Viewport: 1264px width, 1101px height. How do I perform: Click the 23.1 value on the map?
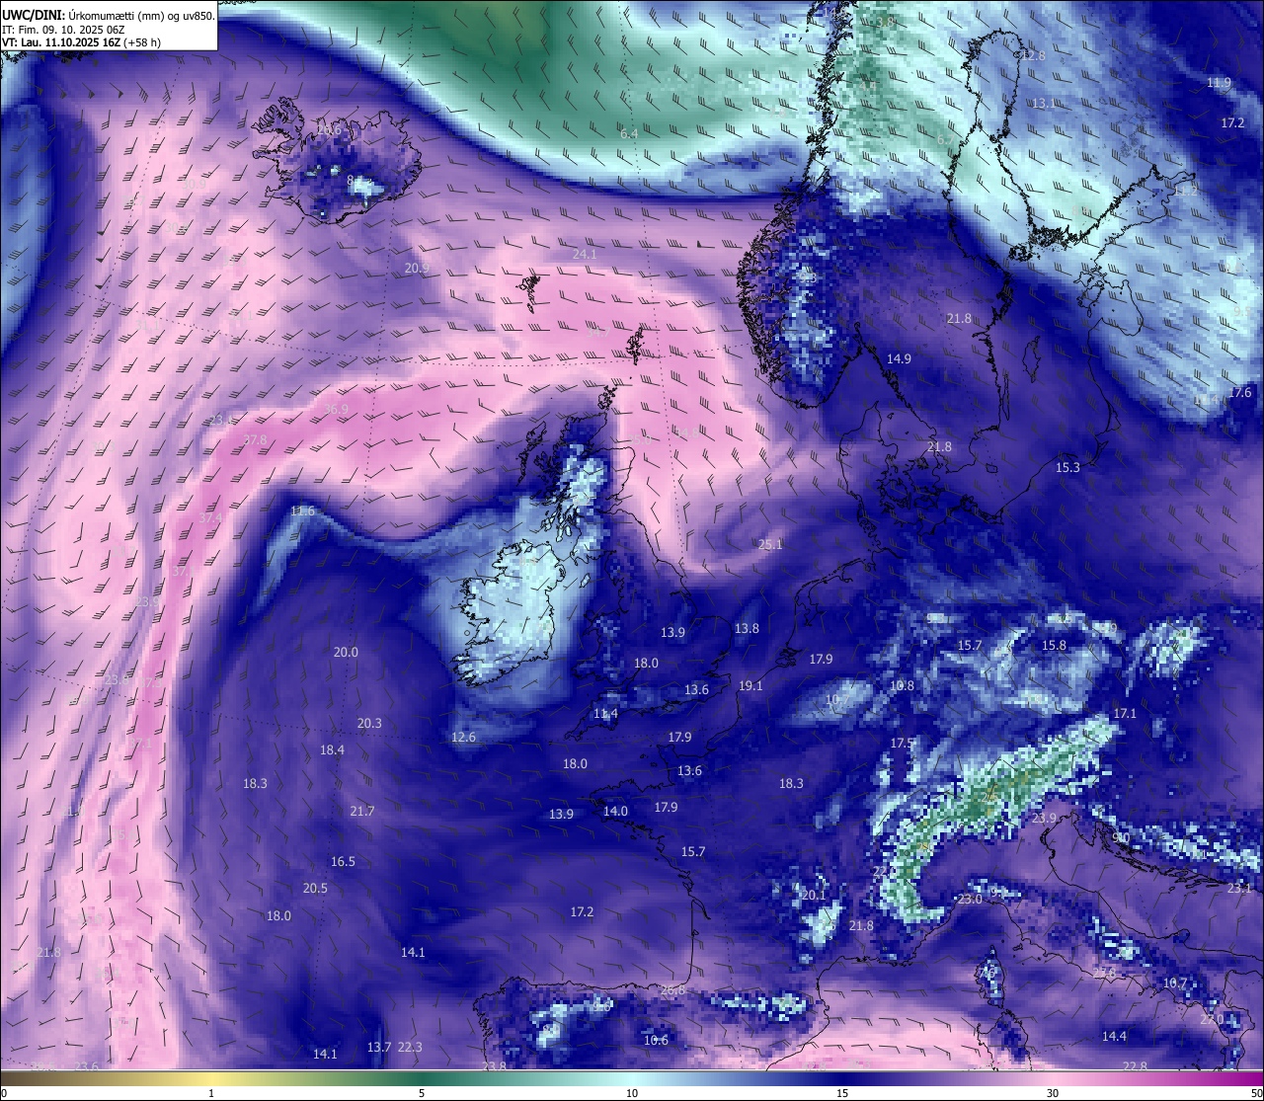(1239, 888)
